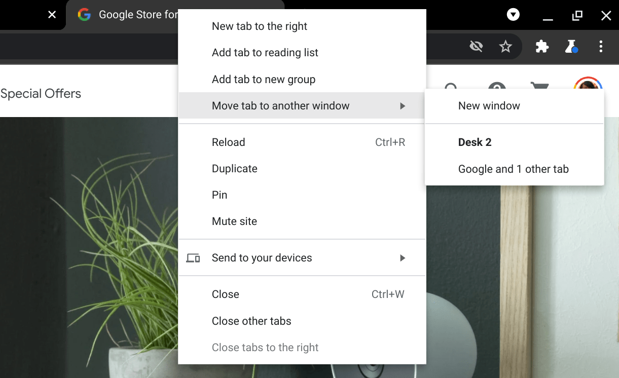Screen dimensions: 619x378
Task: Open Chrome Labs flask icon
Action: (x=572, y=47)
